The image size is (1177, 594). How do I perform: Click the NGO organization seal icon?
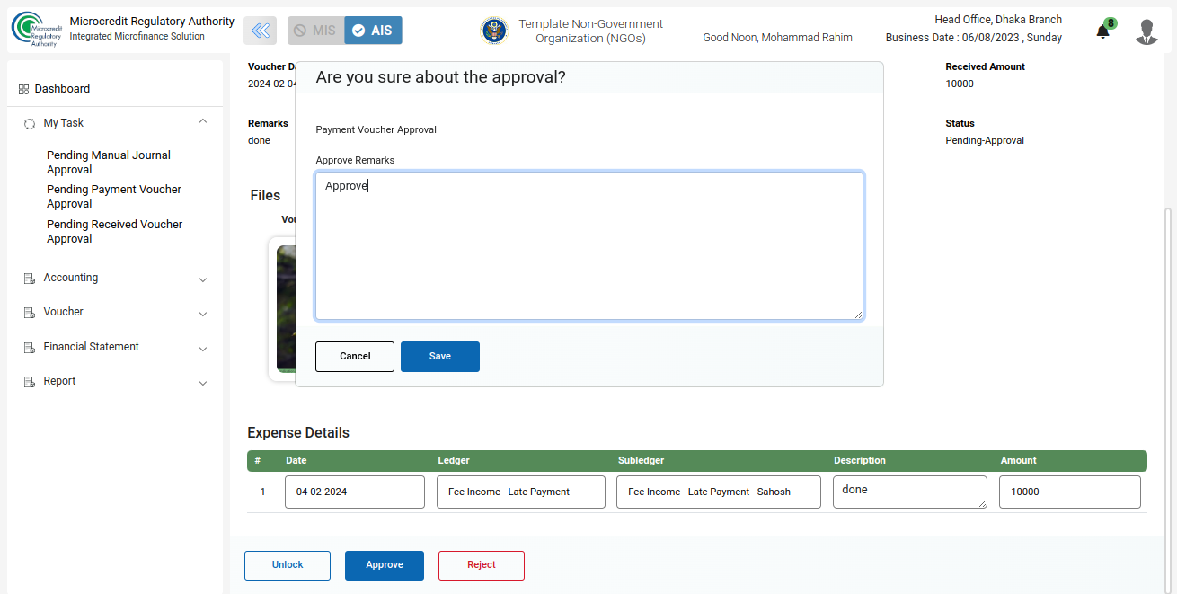point(494,31)
